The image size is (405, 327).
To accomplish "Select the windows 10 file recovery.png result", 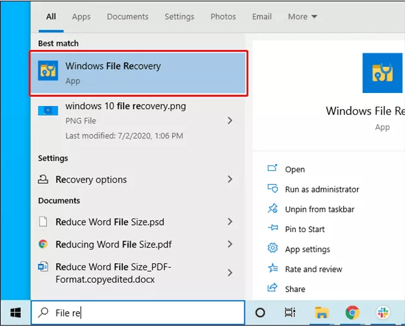I will click(x=138, y=121).
